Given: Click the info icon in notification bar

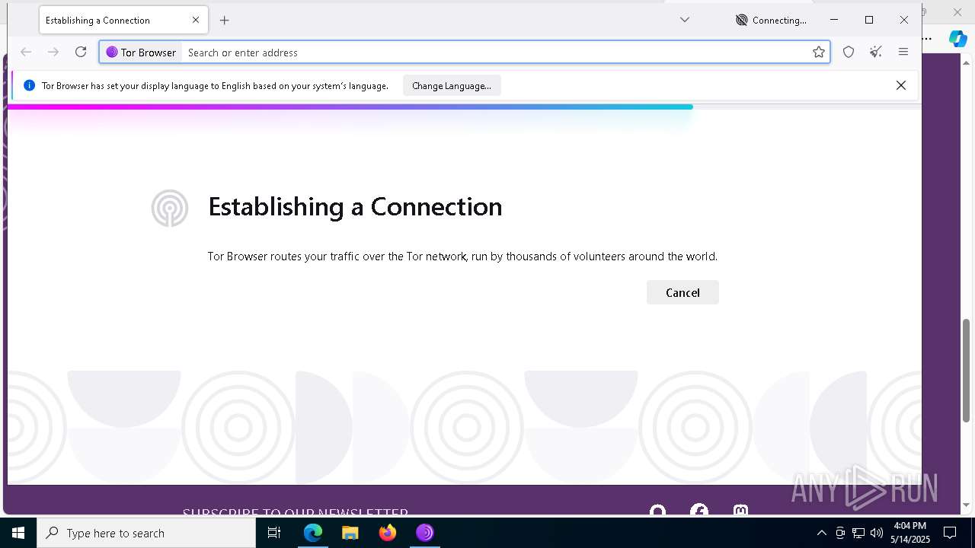Looking at the screenshot, I should [x=29, y=85].
